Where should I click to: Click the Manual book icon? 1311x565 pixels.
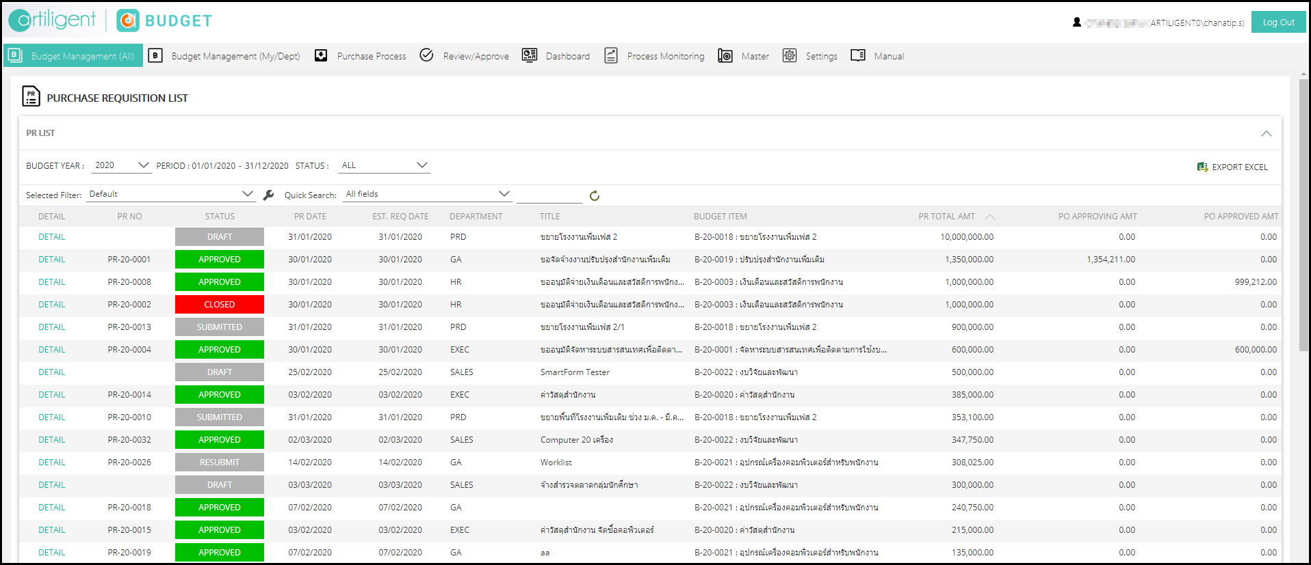[x=858, y=55]
